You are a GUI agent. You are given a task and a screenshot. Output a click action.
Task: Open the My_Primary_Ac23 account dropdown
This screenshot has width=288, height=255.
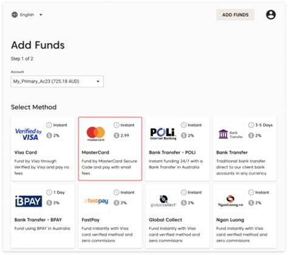[x=57, y=82]
